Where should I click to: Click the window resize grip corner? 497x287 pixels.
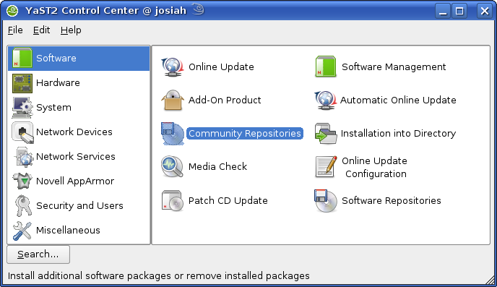click(490, 280)
